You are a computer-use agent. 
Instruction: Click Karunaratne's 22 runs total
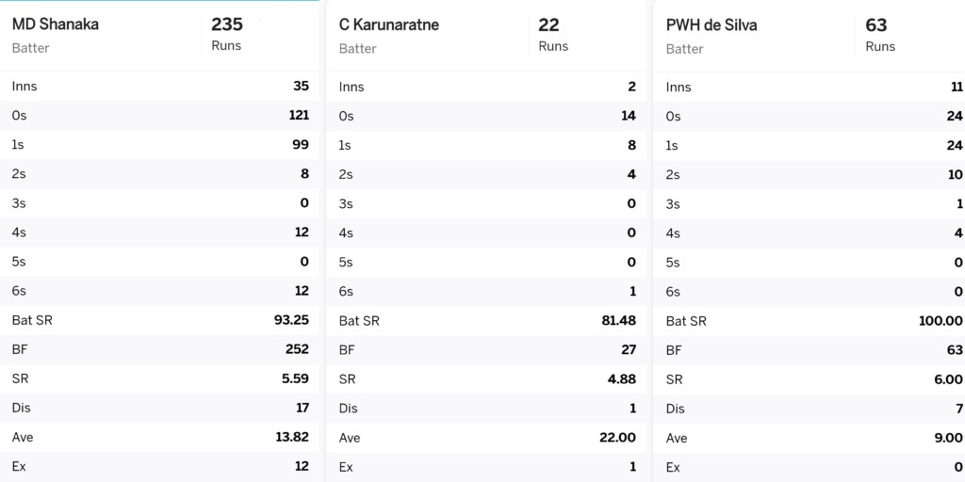pos(549,25)
